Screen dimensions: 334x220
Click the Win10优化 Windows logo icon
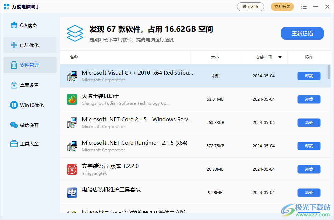14,105
